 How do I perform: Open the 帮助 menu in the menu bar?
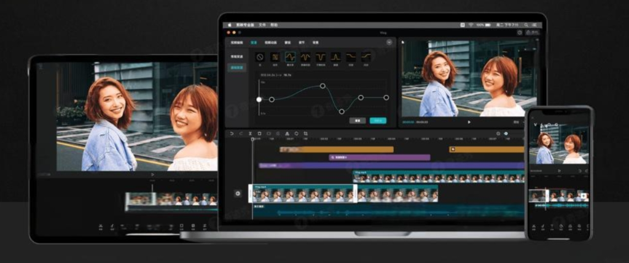coord(273,25)
